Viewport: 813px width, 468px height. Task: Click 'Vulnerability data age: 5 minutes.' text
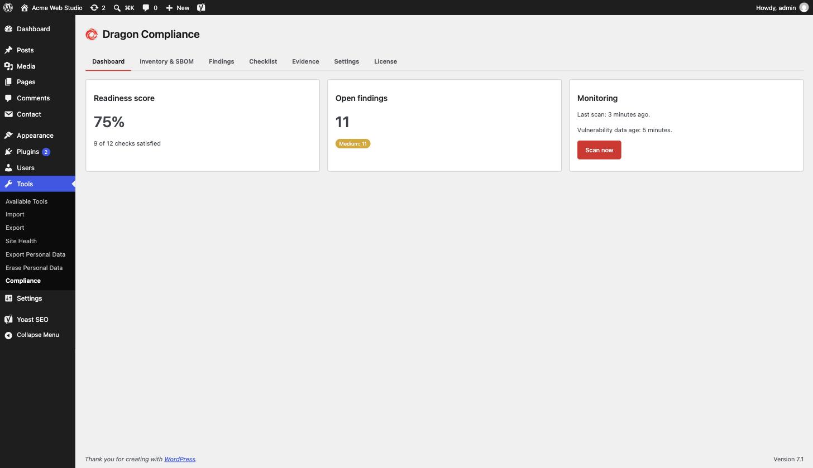pos(625,130)
